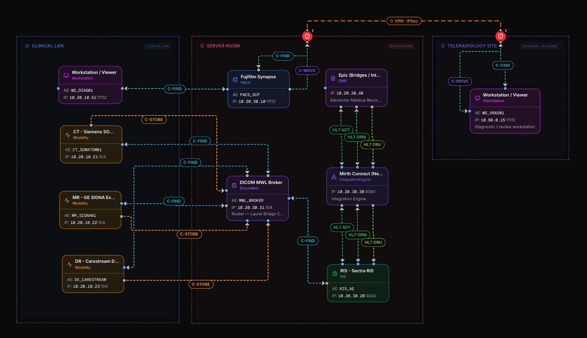The width and height of the screenshot is (587, 338).
Task: Click the database icon on the Fujifilm Synapse node
Action: pos(235,80)
